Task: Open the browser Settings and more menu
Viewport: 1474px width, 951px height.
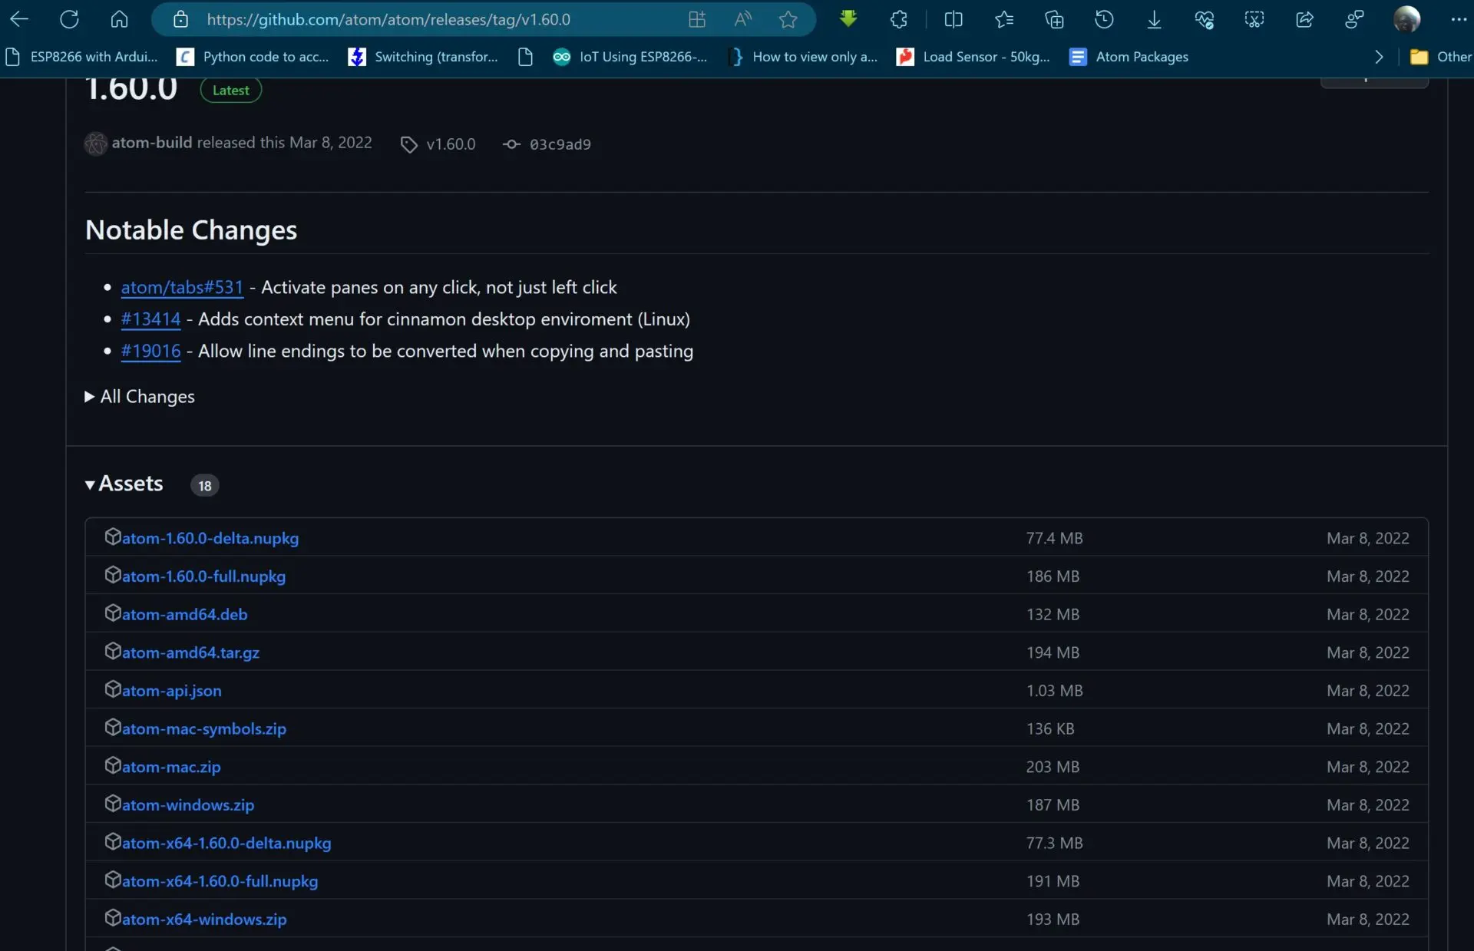Action: click(x=1459, y=19)
